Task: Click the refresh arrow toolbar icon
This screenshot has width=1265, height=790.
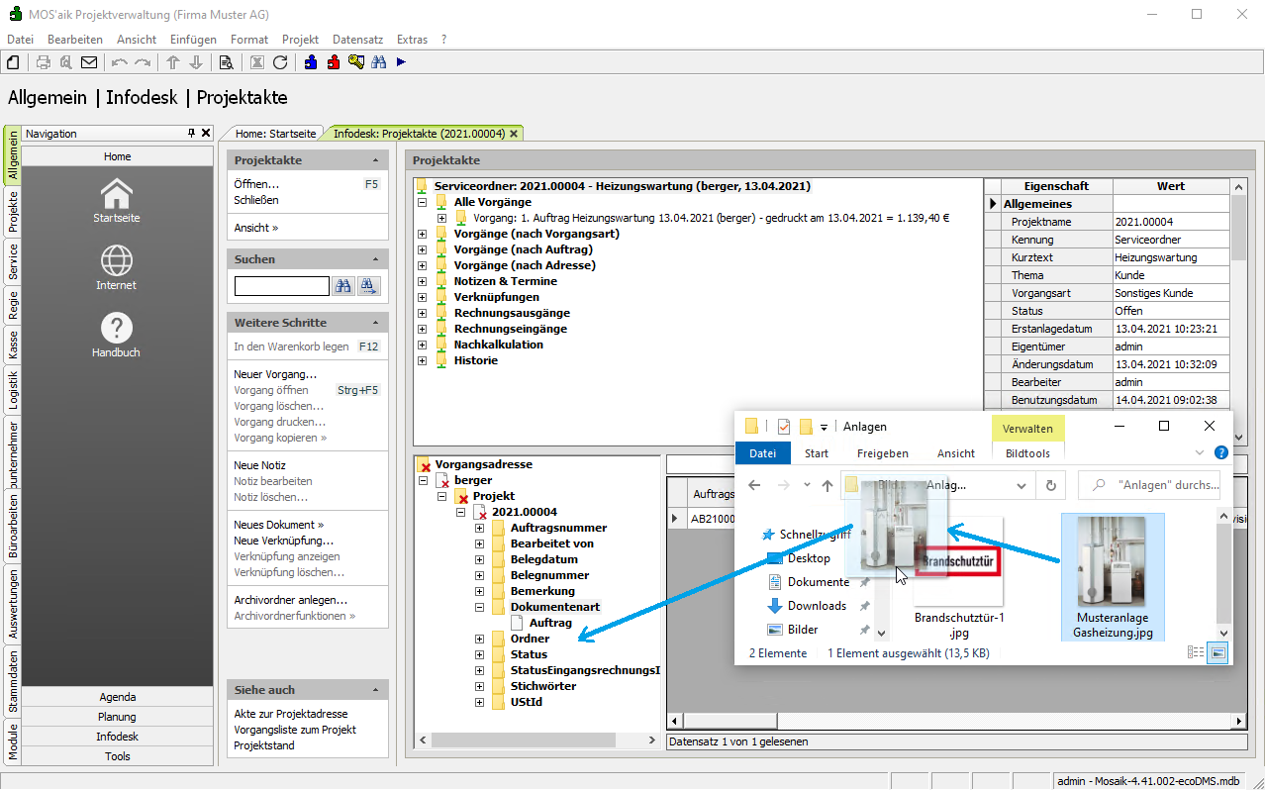Action: point(280,62)
